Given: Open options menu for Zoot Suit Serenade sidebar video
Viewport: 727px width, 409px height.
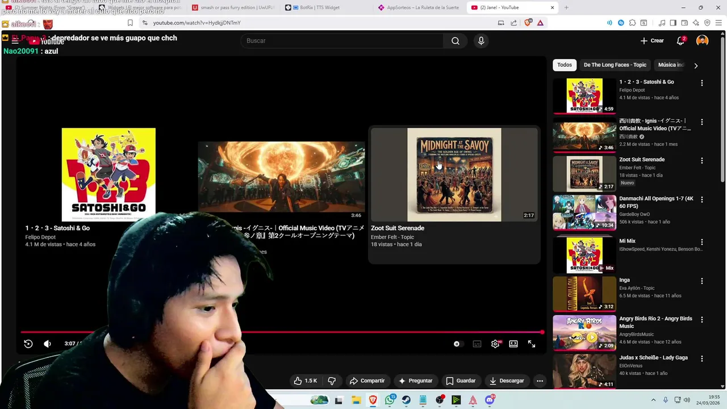Looking at the screenshot, I should pos(702,161).
